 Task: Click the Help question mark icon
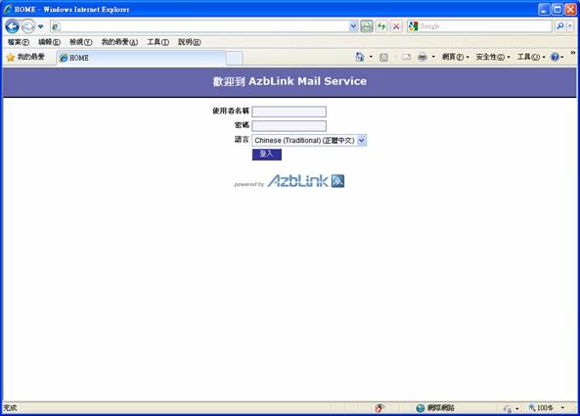555,57
